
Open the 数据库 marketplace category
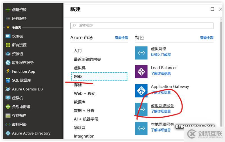80,102
